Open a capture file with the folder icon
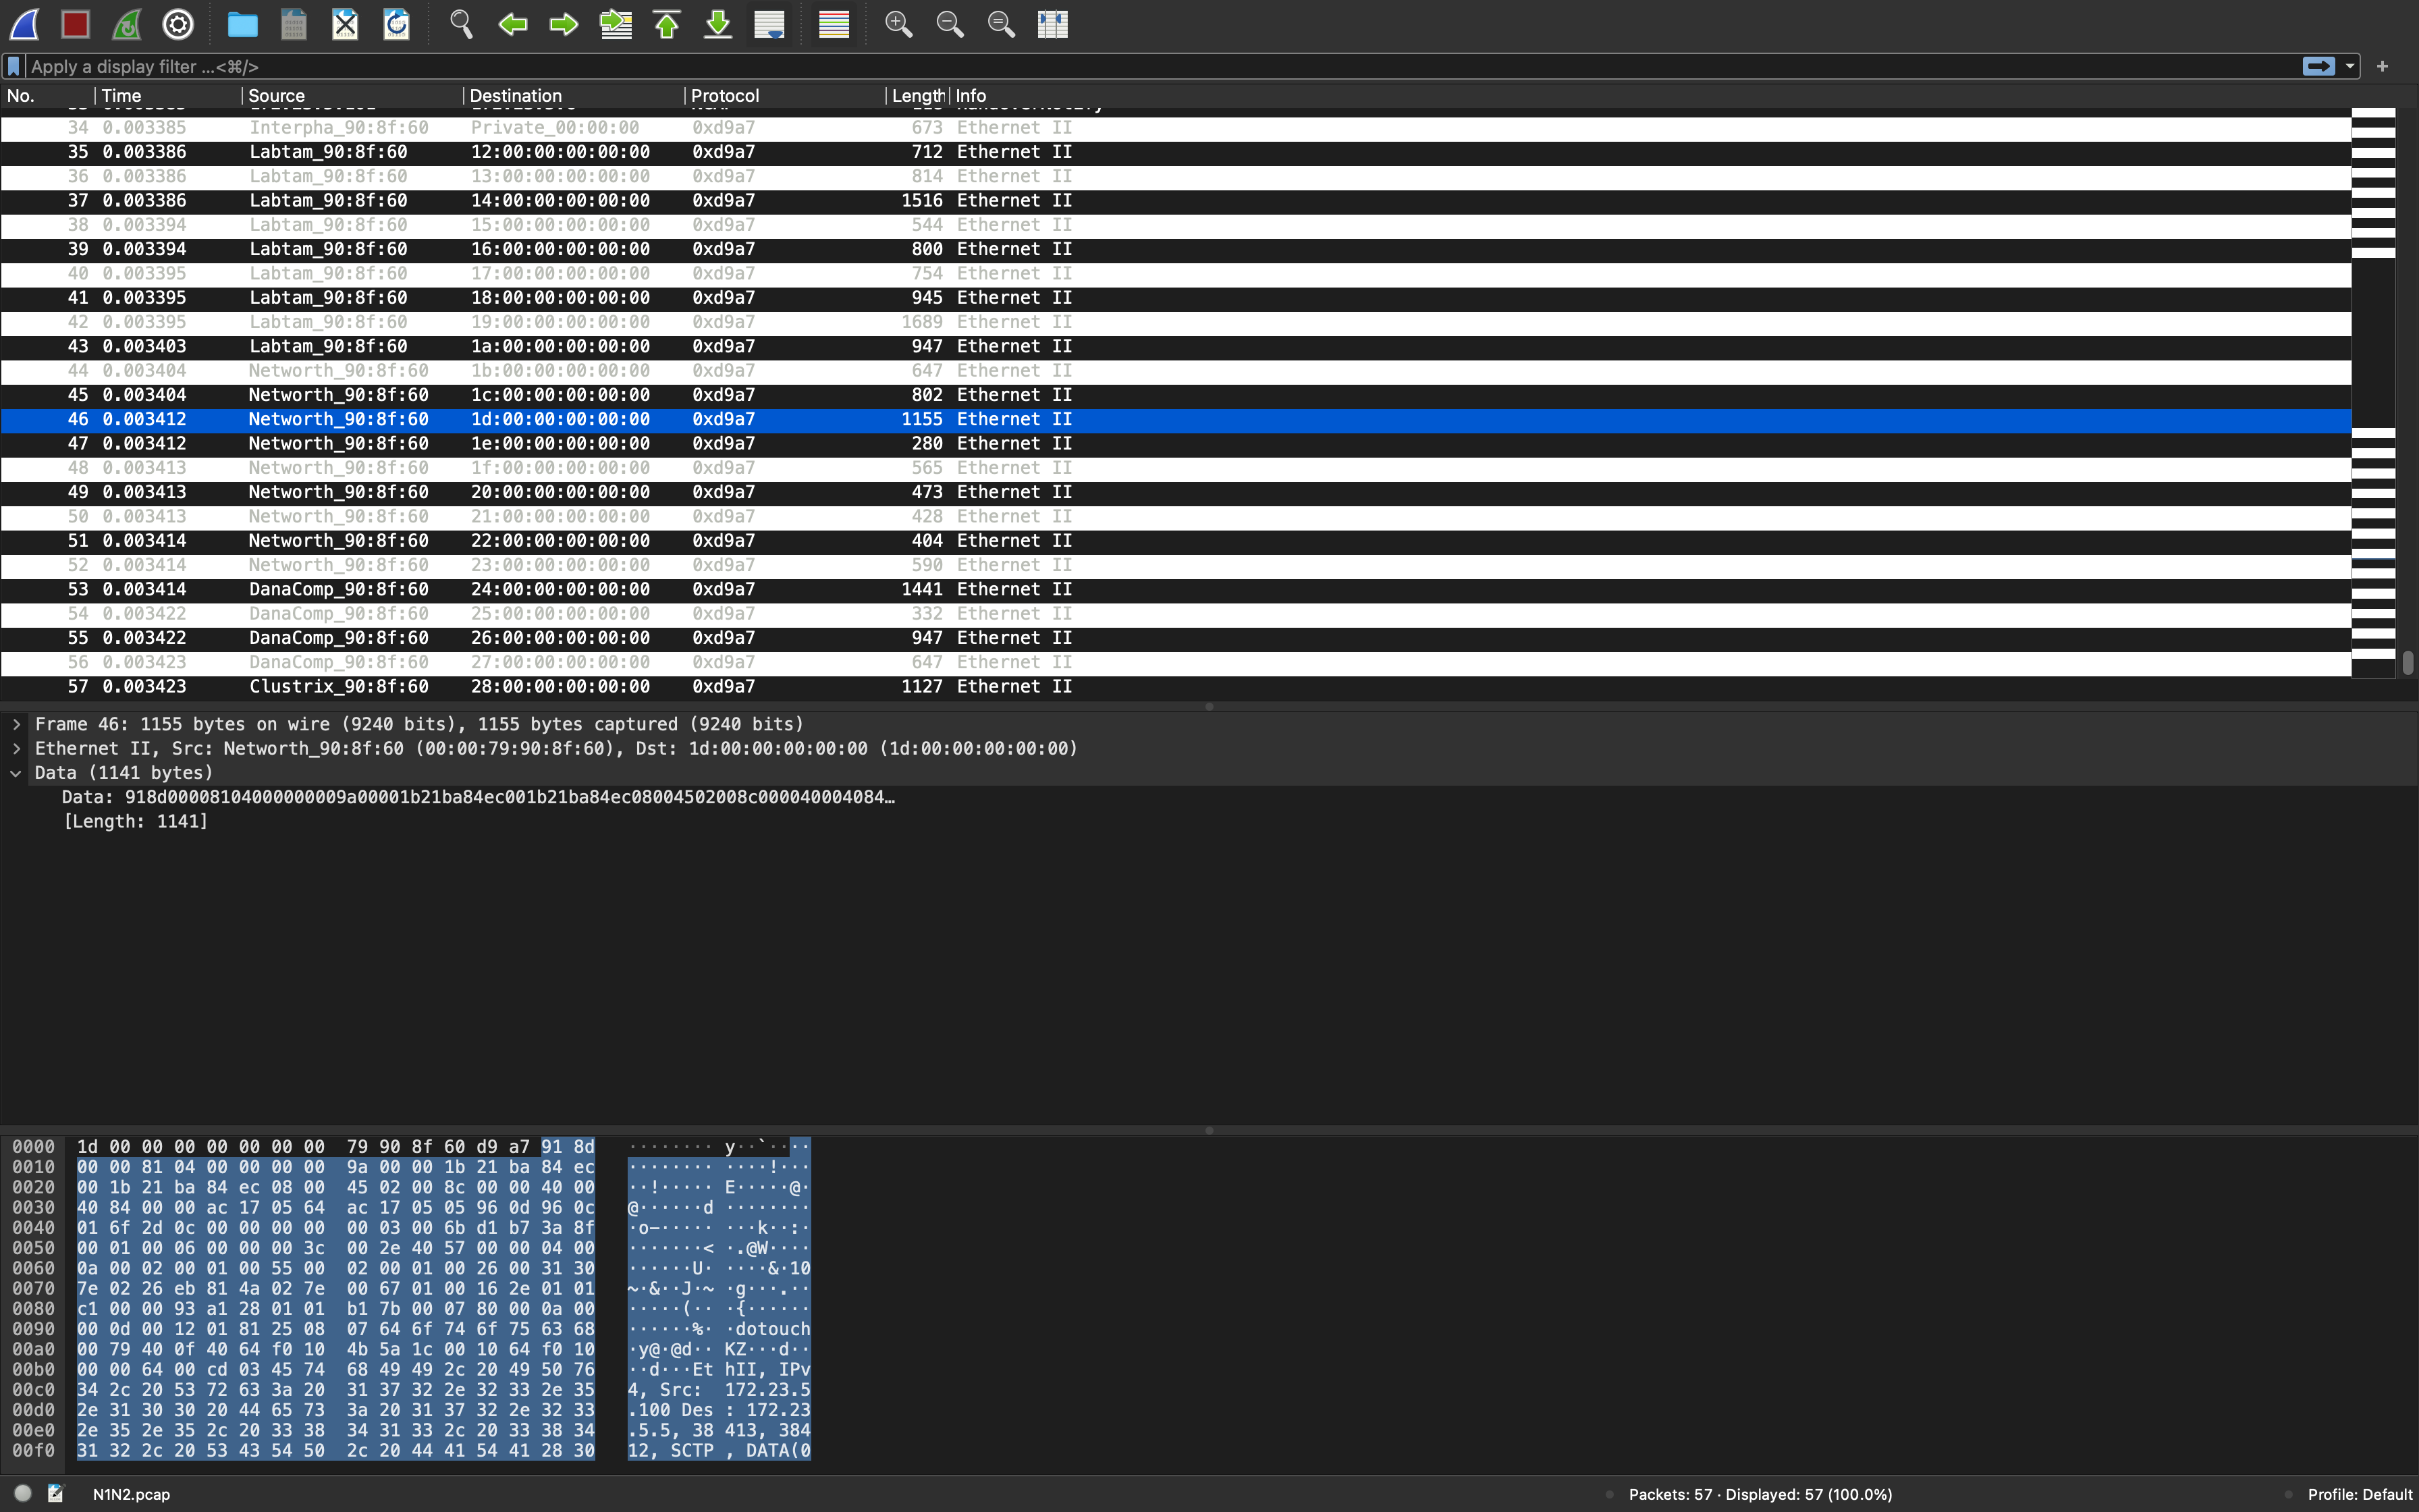The image size is (2419, 1512). (x=242, y=24)
